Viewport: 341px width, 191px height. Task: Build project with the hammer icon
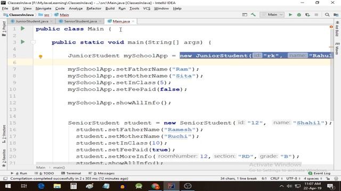pos(253,15)
